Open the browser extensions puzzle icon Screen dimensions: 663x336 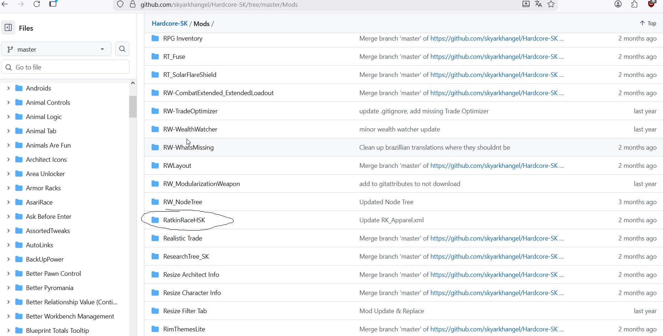click(x=634, y=4)
